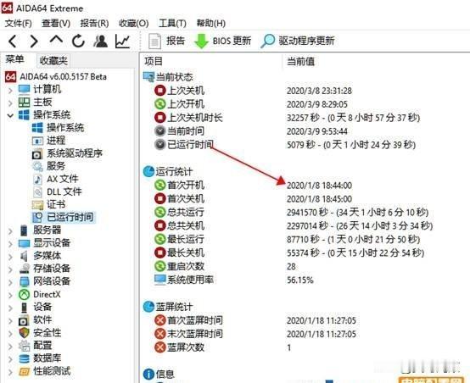Click the 报告 report page icon
The height and width of the screenshot is (383, 470).
tap(154, 41)
